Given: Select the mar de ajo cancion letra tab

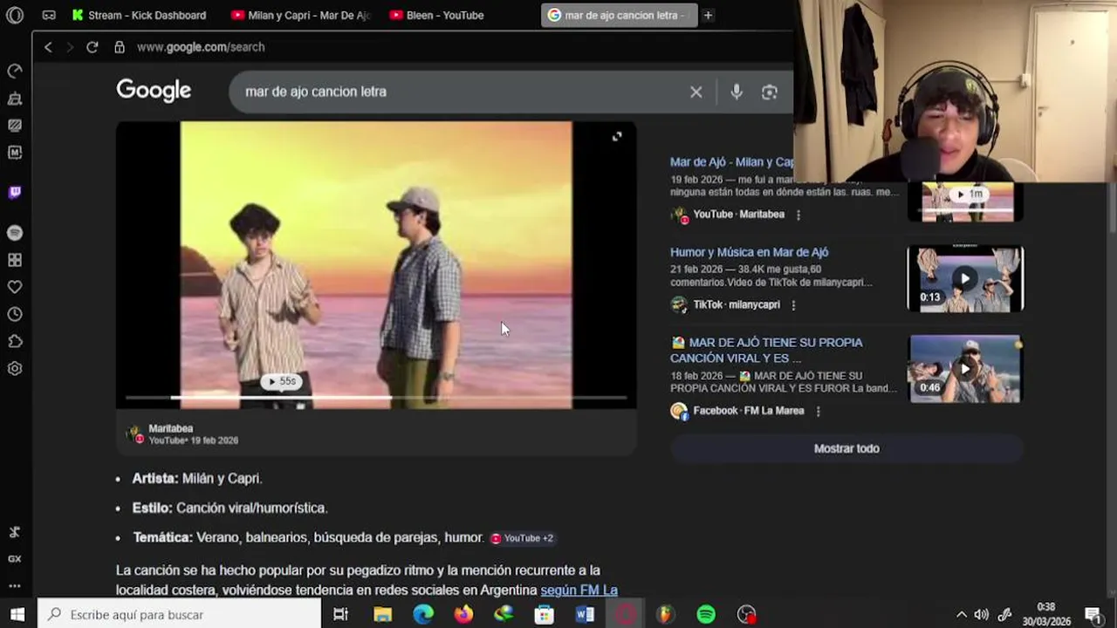Looking at the screenshot, I should (619, 15).
